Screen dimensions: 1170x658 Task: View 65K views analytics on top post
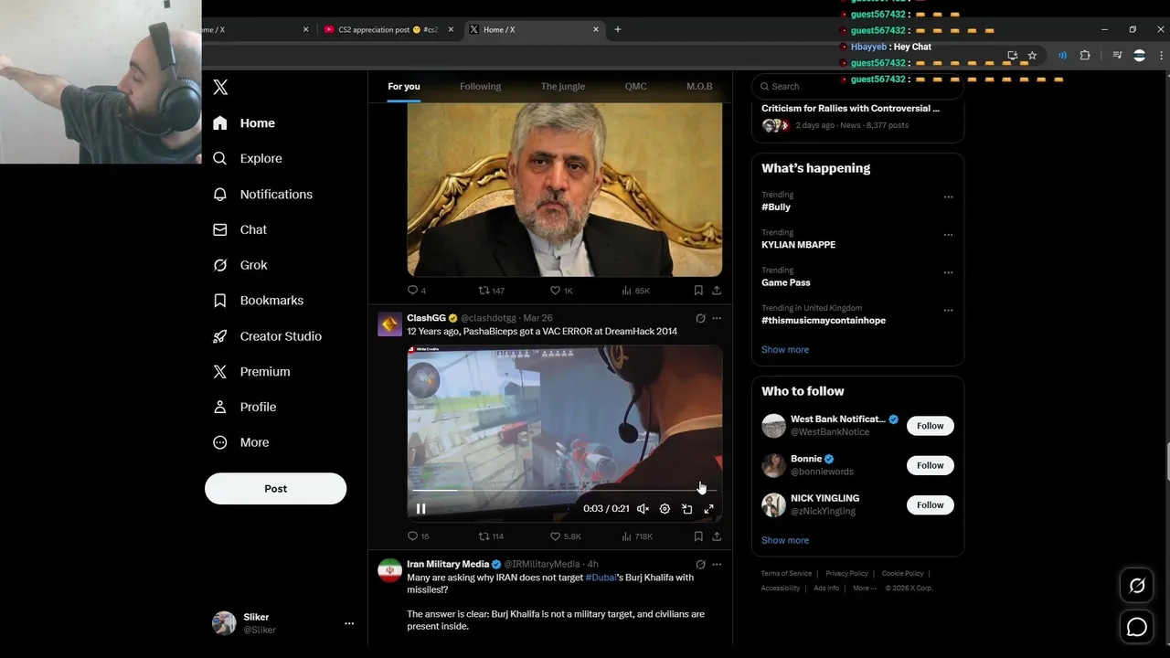click(635, 291)
